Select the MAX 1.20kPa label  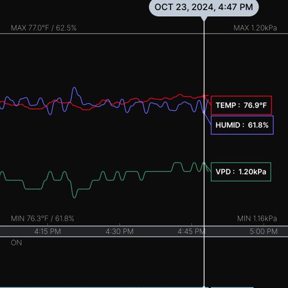coord(255,28)
